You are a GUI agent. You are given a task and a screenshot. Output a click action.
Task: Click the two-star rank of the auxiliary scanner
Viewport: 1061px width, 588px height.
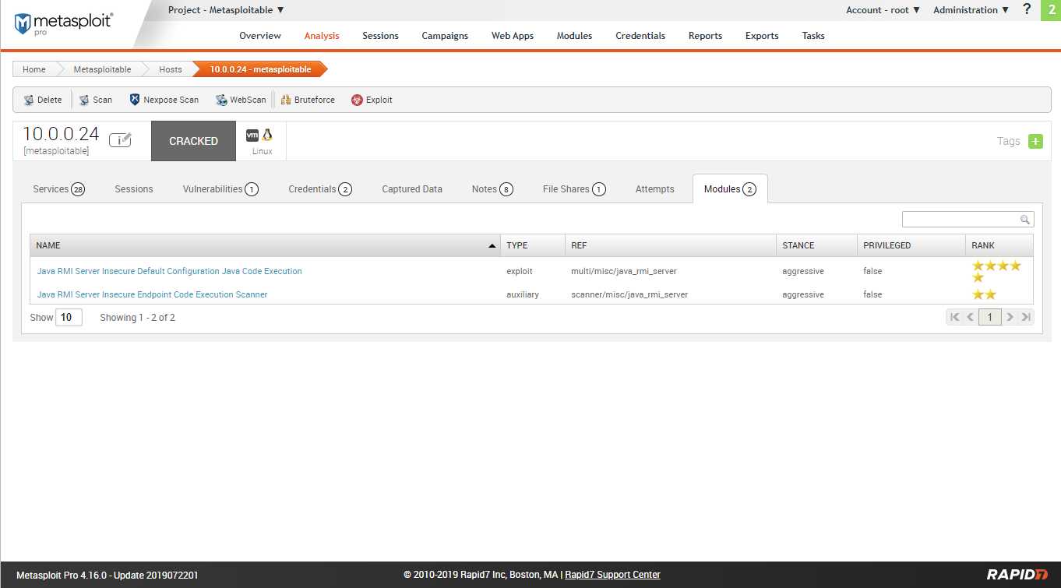click(984, 294)
